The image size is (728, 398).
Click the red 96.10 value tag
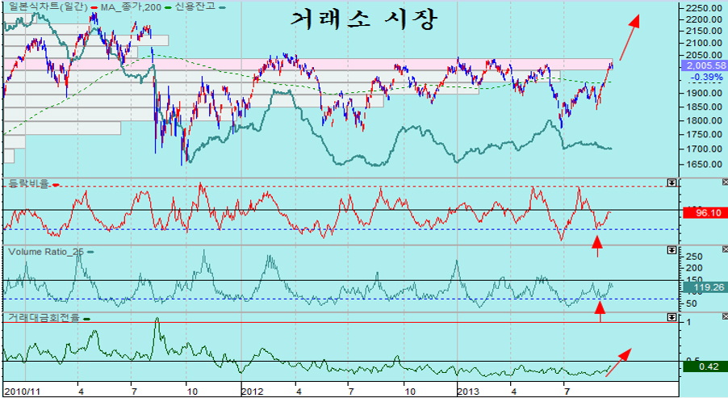pos(704,213)
